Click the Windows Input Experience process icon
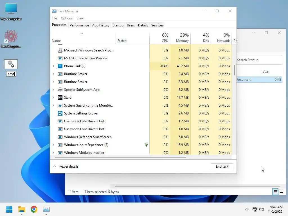 click(60, 145)
